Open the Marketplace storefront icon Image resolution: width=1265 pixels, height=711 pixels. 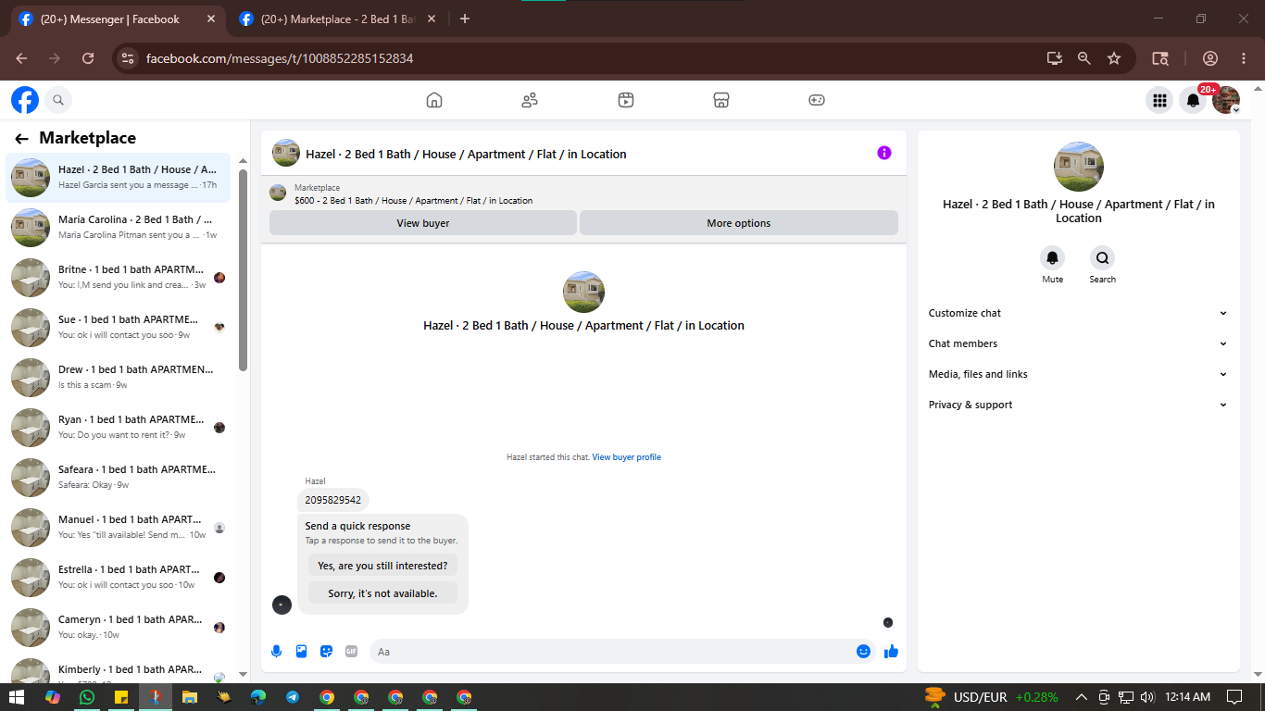[x=721, y=100]
